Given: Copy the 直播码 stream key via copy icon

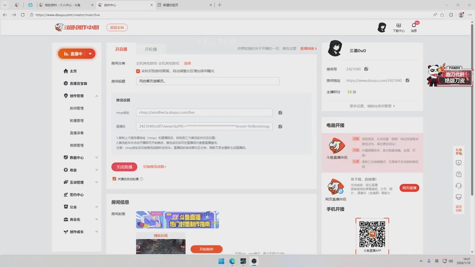Looking at the screenshot, I should click(x=280, y=126).
